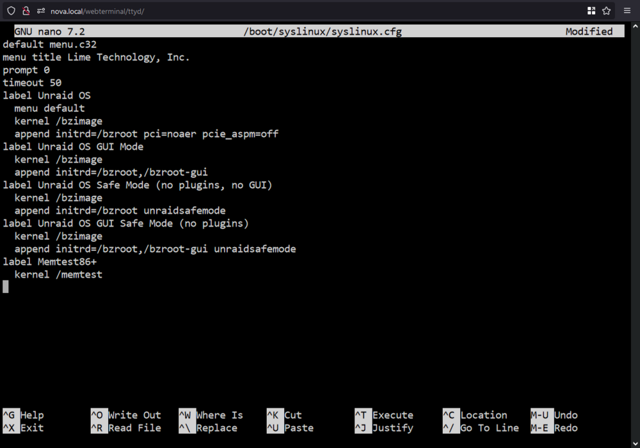Click the ^W Where Is shortcut
640x448 pixels.
coord(211,415)
